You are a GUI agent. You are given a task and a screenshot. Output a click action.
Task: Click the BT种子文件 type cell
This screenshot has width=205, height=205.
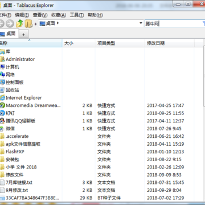[109, 198]
